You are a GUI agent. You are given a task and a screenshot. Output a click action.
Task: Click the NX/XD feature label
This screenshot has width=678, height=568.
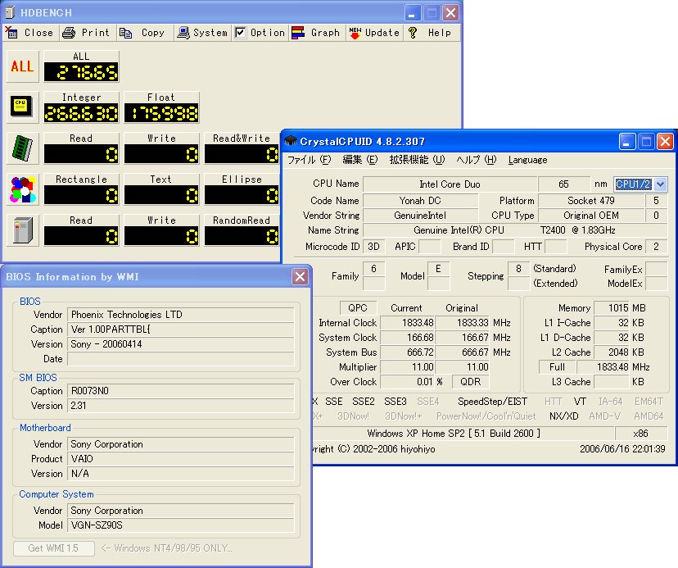coord(564,416)
